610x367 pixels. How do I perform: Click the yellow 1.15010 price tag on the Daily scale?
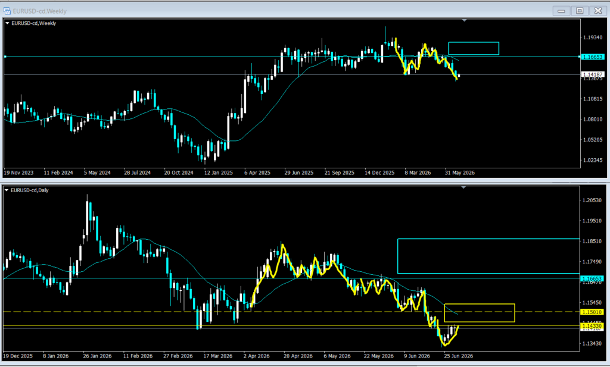[592, 312]
